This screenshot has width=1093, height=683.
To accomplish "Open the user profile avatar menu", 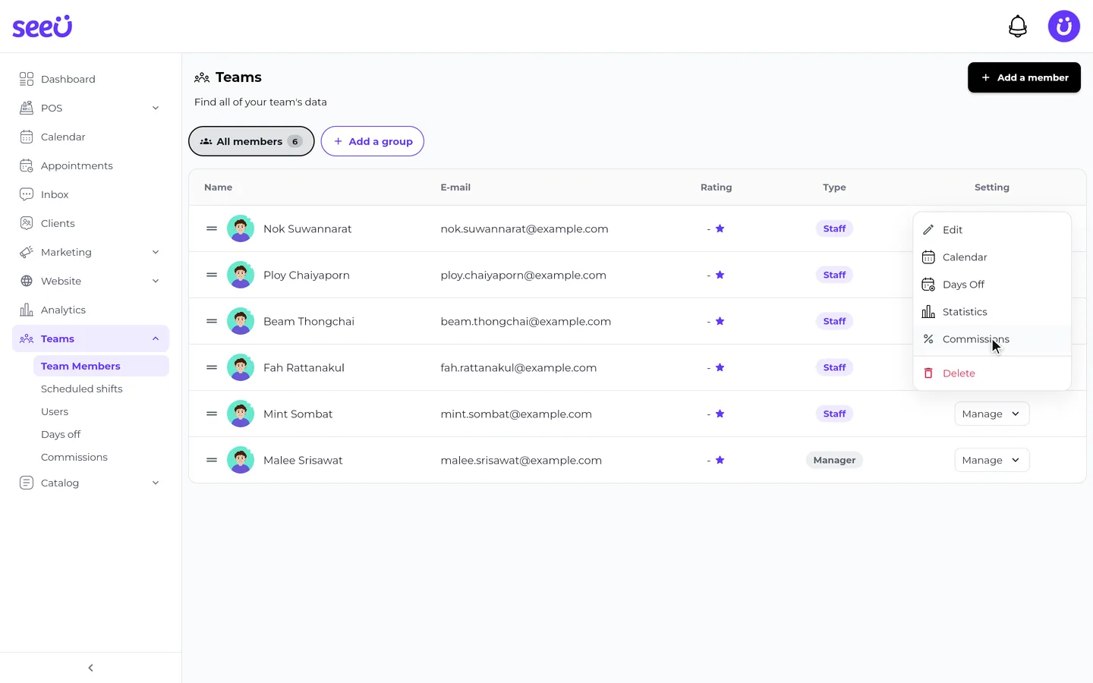I will tap(1063, 27).
